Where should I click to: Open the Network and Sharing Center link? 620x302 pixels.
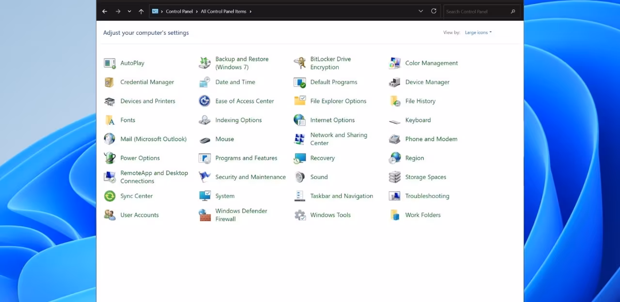(x=339, y=139)
